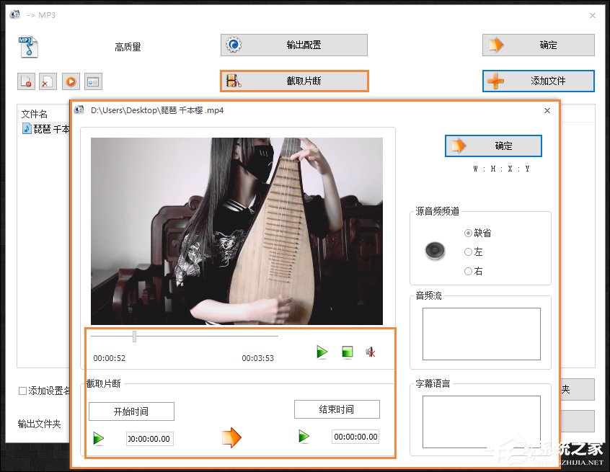Select the 缺省 source audio channel
Viewport: 610px width, 472px height.
[x=469, y=233]
